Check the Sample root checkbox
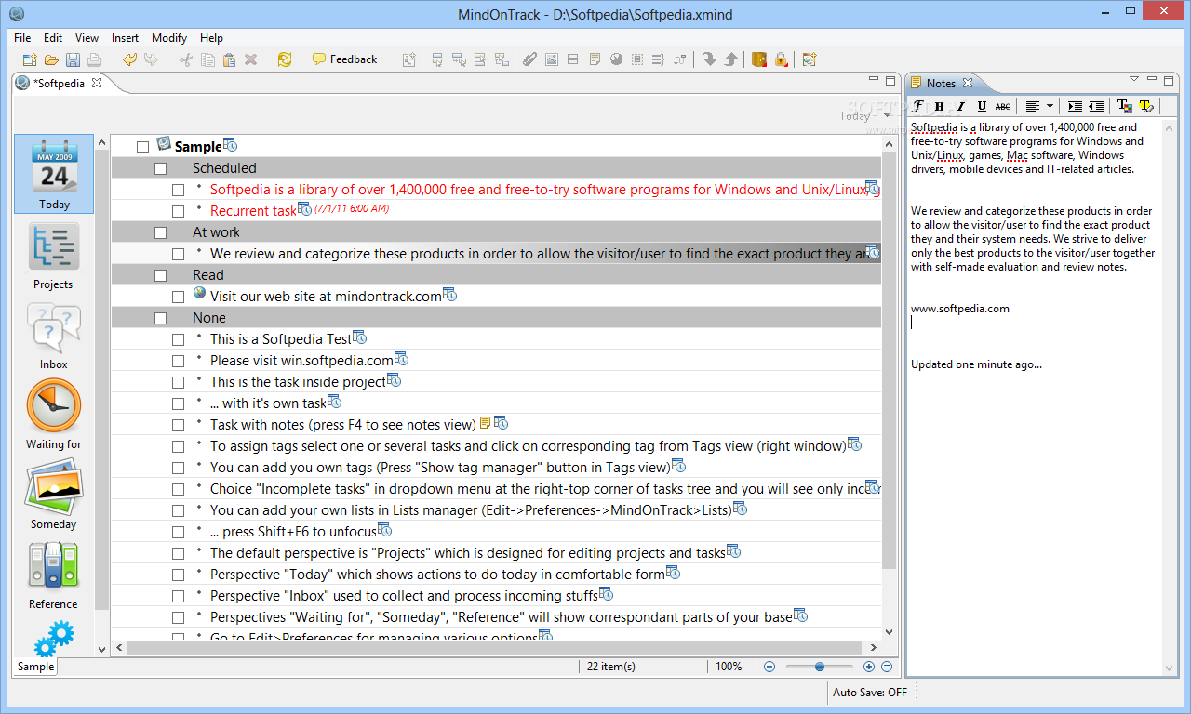Viewport: 1191px width, 714px height. coord(142,147)
